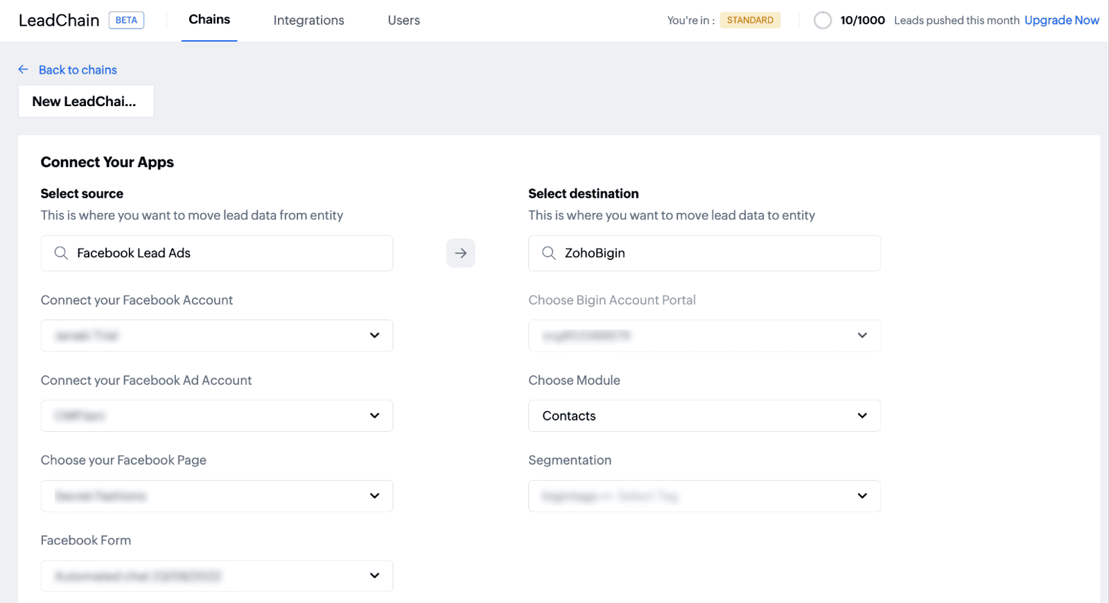Click the arrow icon between source and destination
Screen dimensions: 1109x603
pos(461,253)
